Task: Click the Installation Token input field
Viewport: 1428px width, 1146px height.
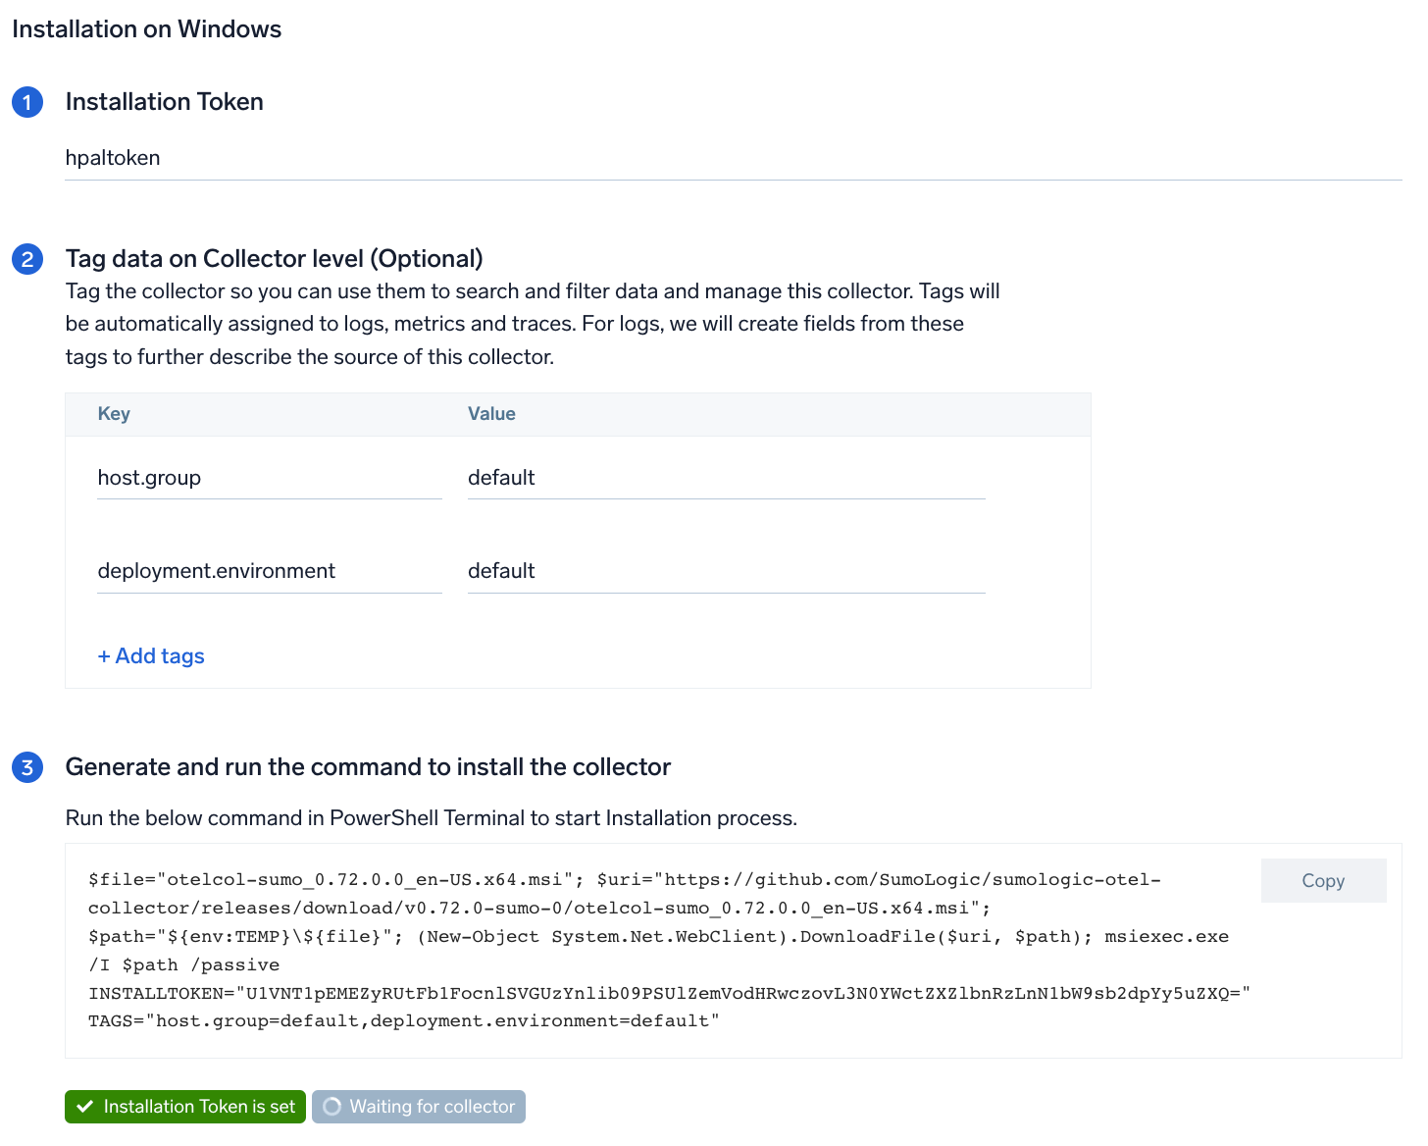Action: 734,158
